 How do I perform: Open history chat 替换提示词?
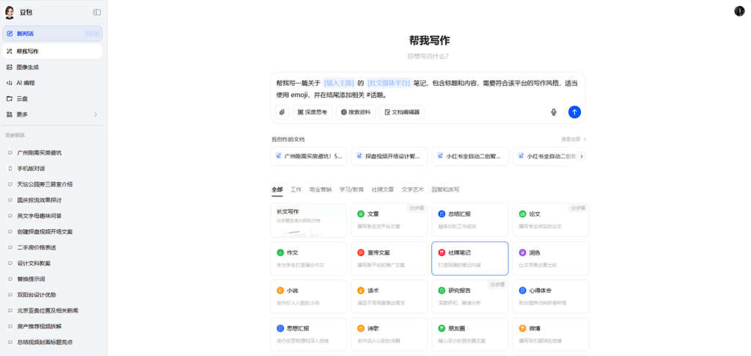(52, 279)
